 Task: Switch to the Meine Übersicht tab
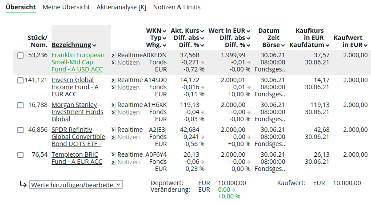[x=66, y=7]
